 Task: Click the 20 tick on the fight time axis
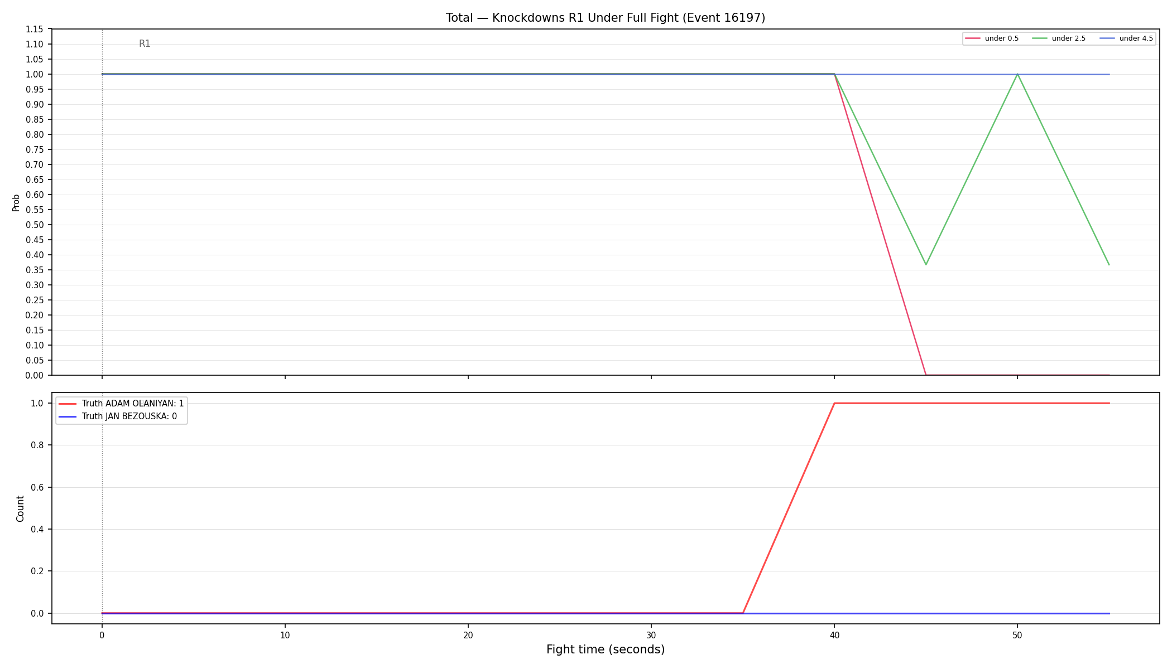(x=468, y=636)
